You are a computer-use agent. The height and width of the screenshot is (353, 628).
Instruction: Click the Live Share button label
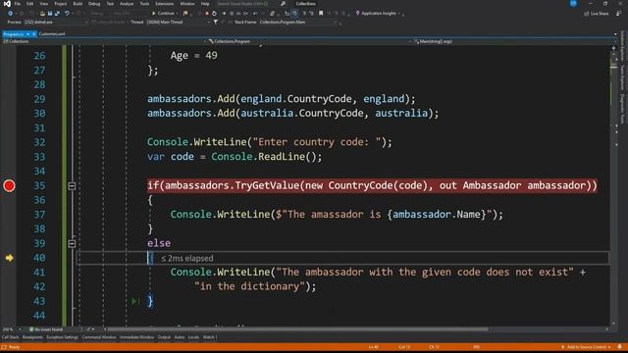[600, 13]
